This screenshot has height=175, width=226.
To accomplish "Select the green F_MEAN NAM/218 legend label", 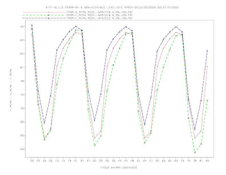I will pyautogui.click(x=100, y=15).
